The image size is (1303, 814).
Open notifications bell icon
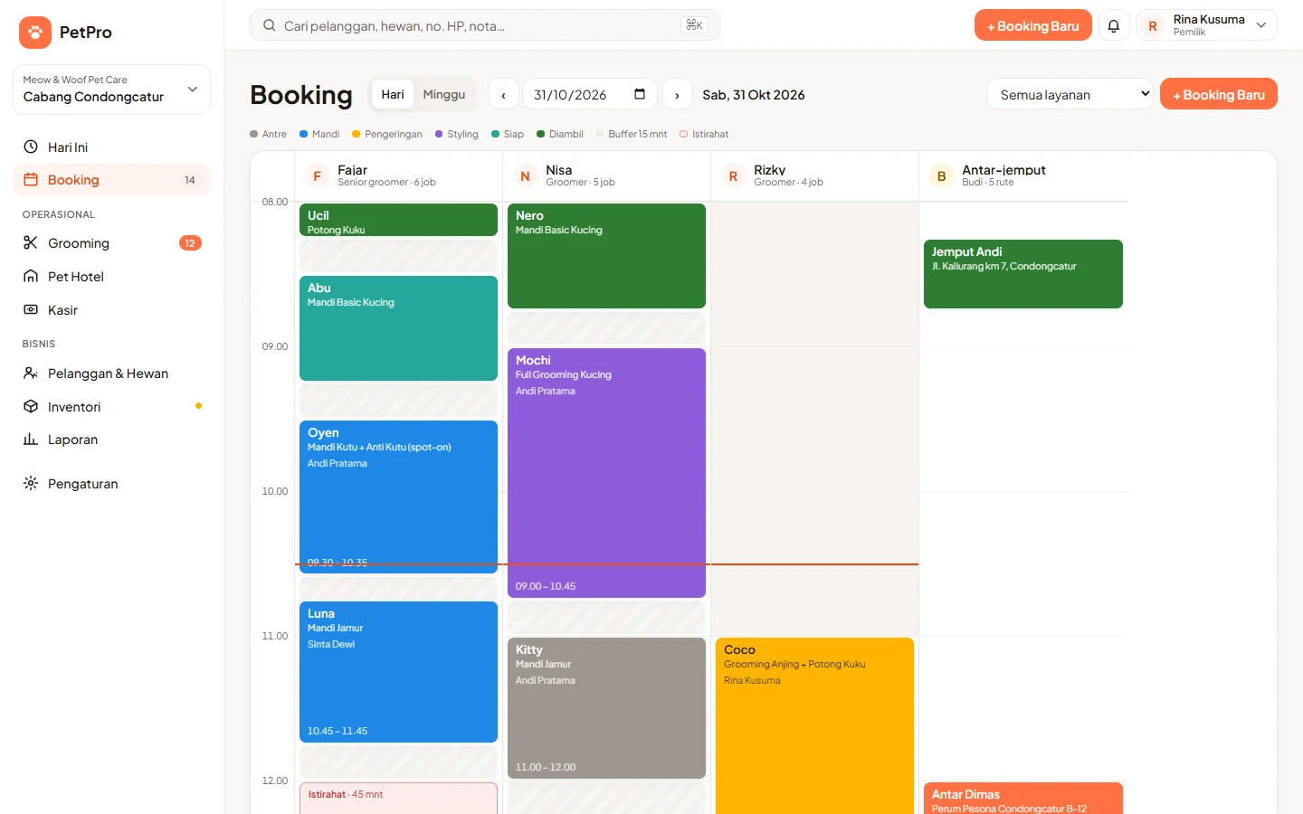click(x=1114, y=25)
